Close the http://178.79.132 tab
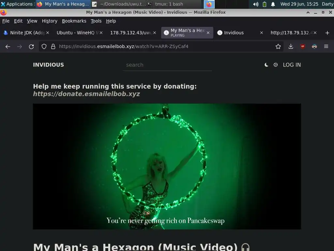 pos(315,33)
